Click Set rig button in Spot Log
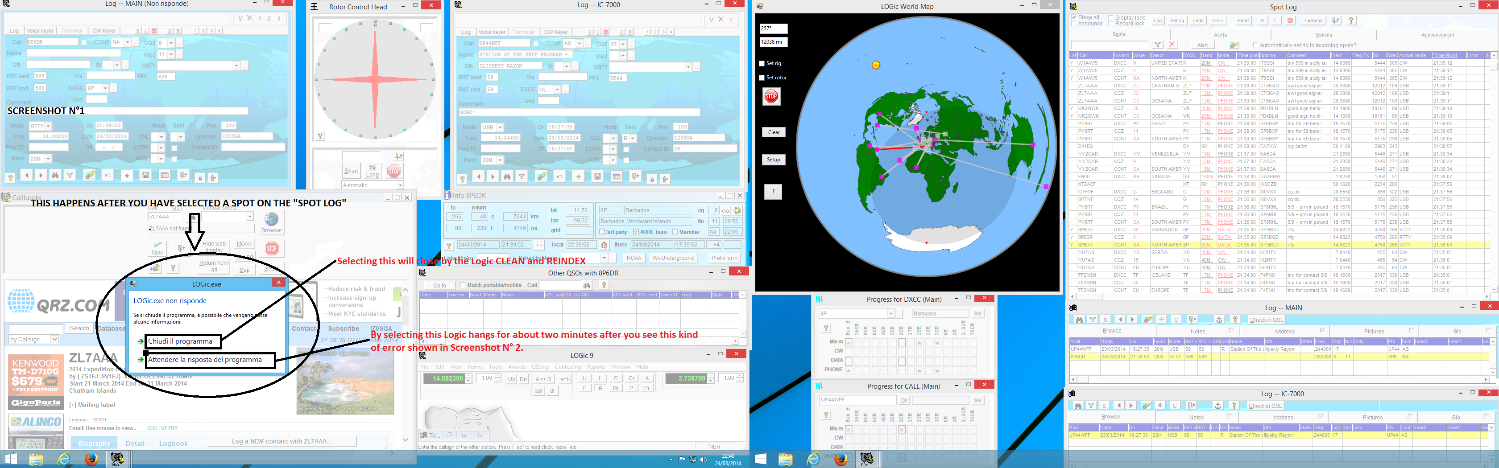The image size is (1499, 468). click(1177, 21)
